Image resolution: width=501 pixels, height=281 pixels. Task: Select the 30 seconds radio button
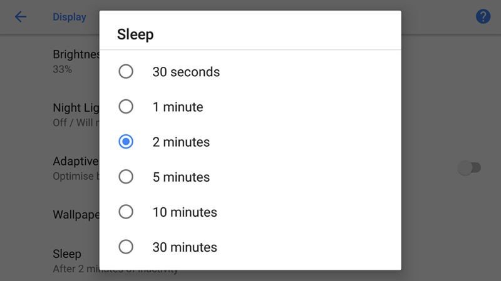point(126,72)
